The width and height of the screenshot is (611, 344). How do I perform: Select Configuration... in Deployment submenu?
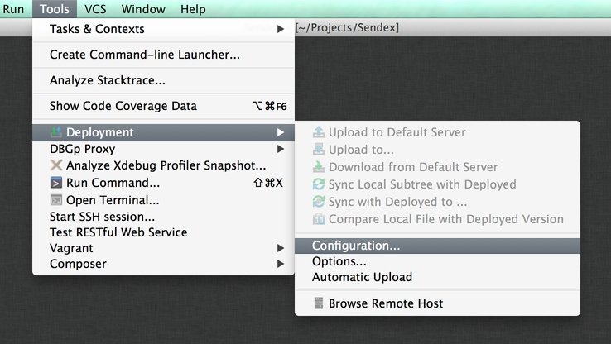pyautogui.click(x=356, y=246)
